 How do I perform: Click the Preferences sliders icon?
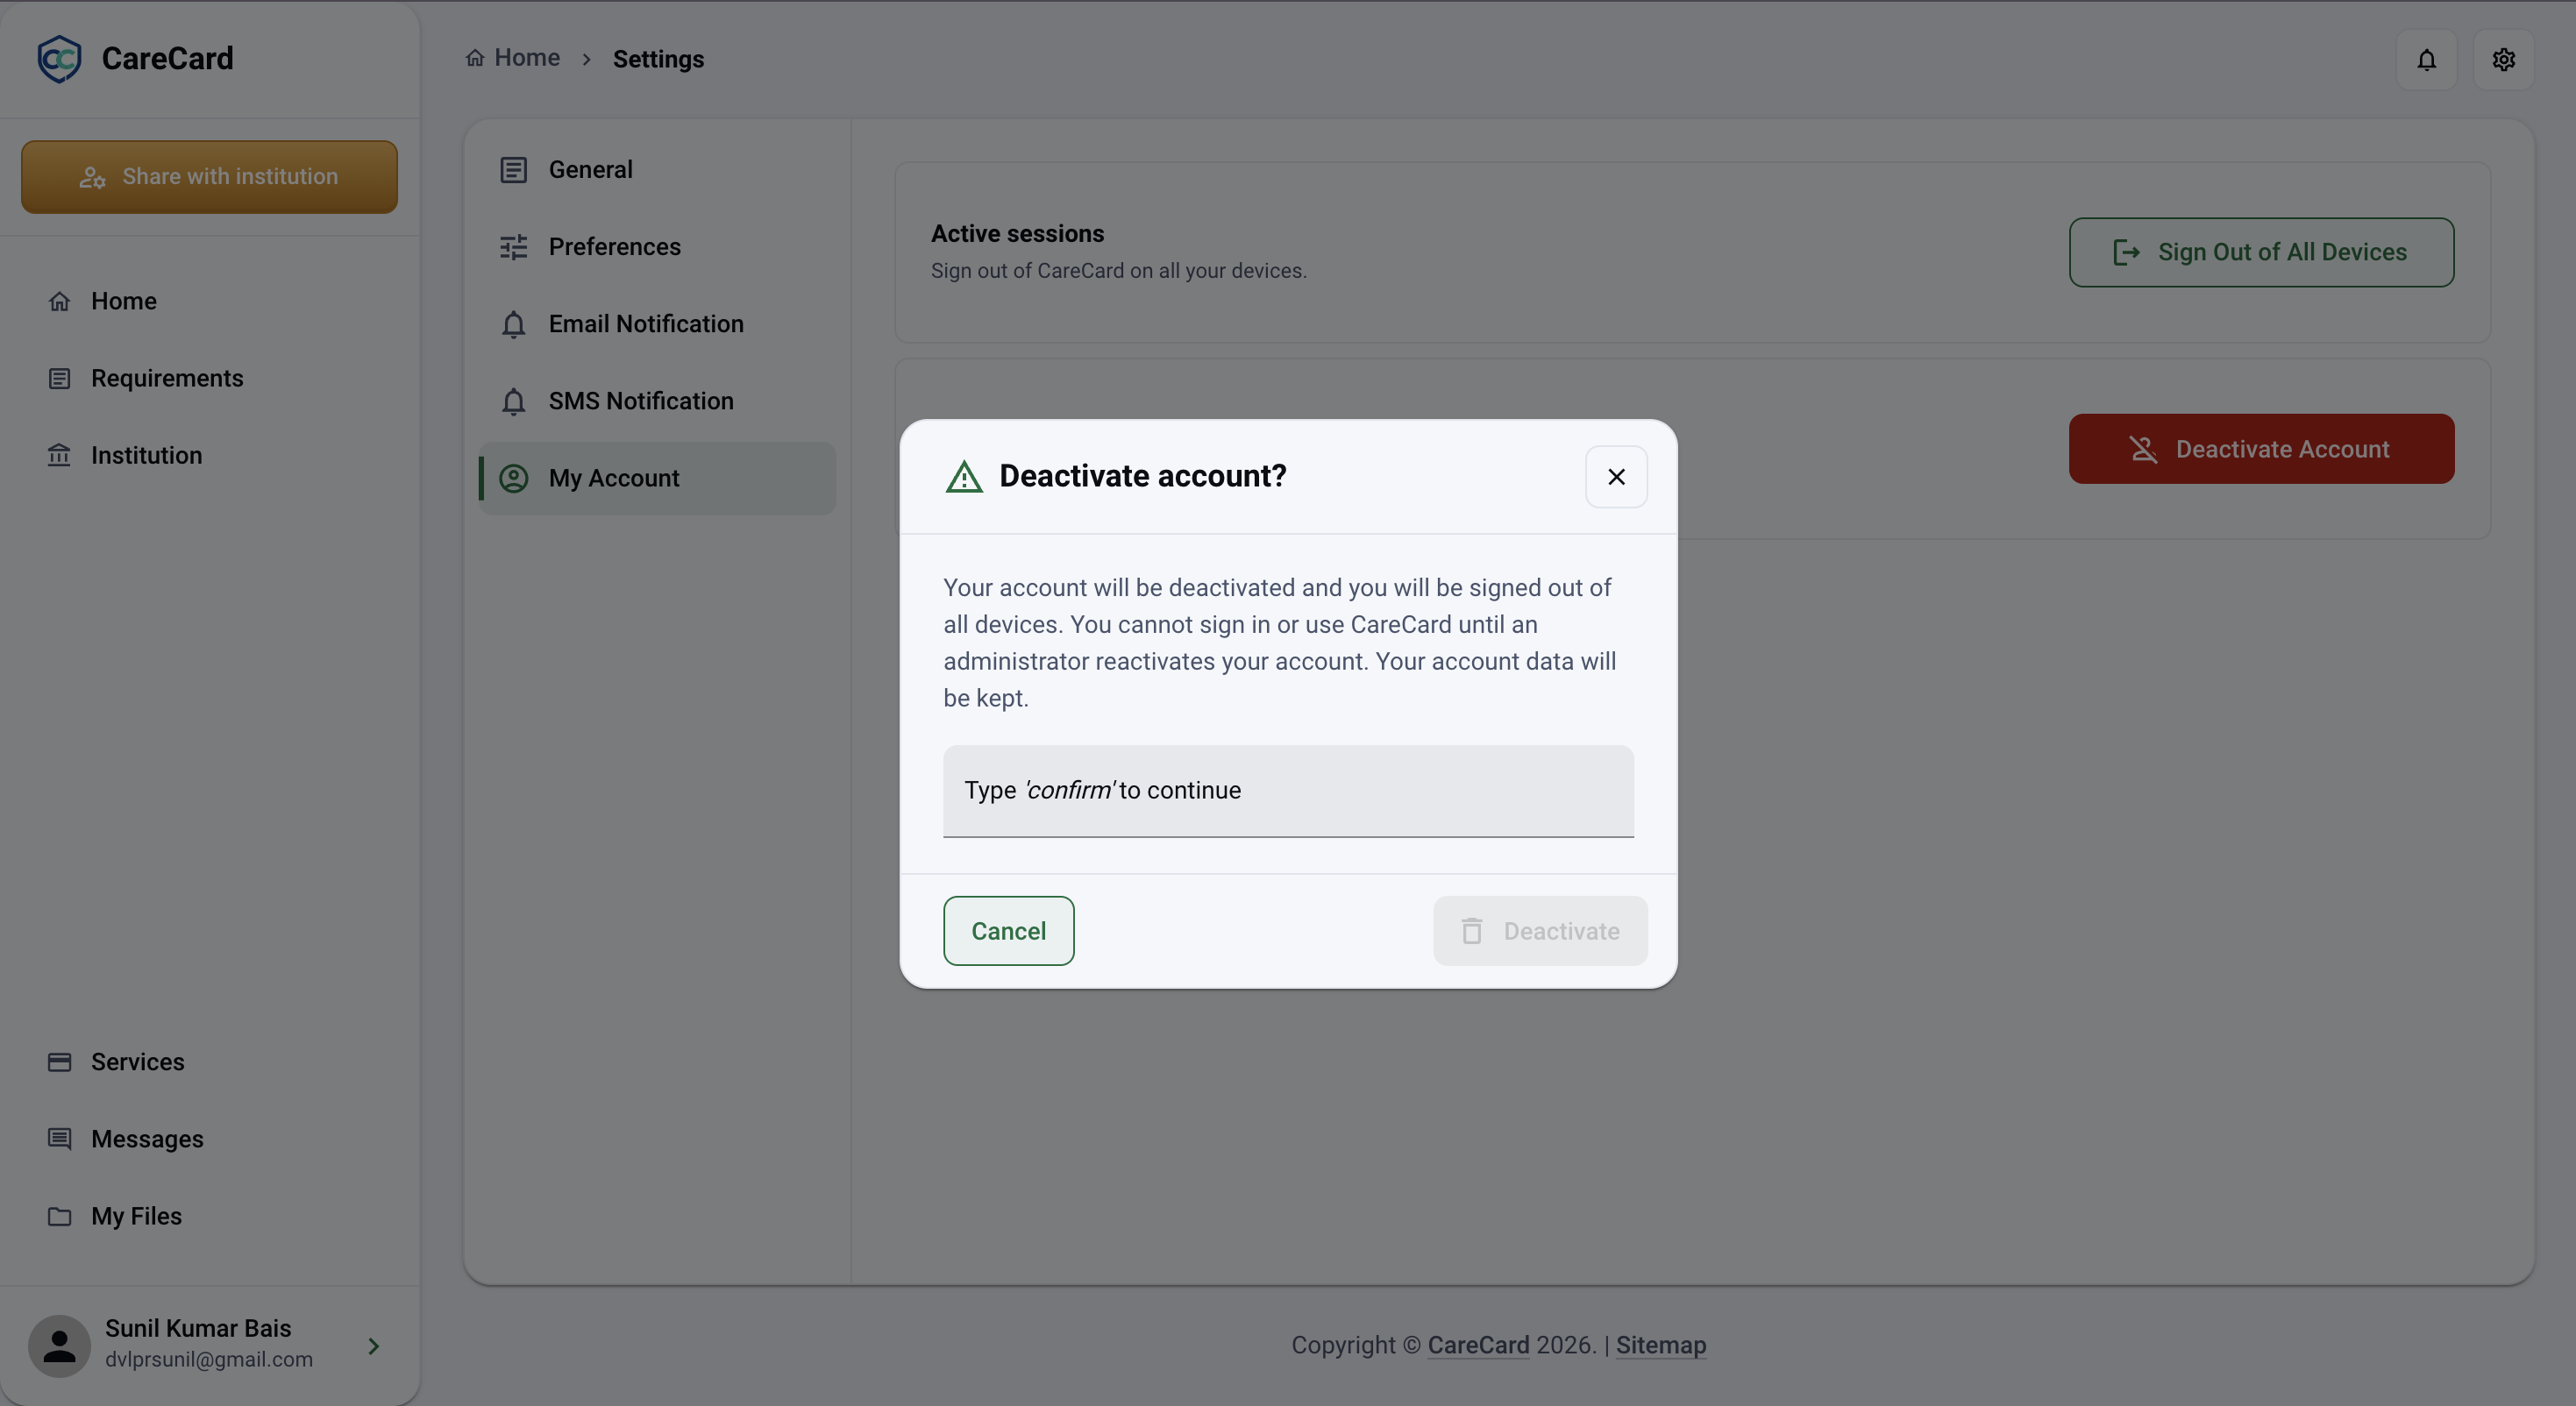(513, 247)
